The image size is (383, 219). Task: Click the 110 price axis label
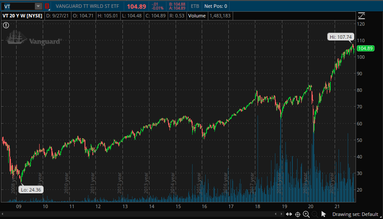point(361,40)
